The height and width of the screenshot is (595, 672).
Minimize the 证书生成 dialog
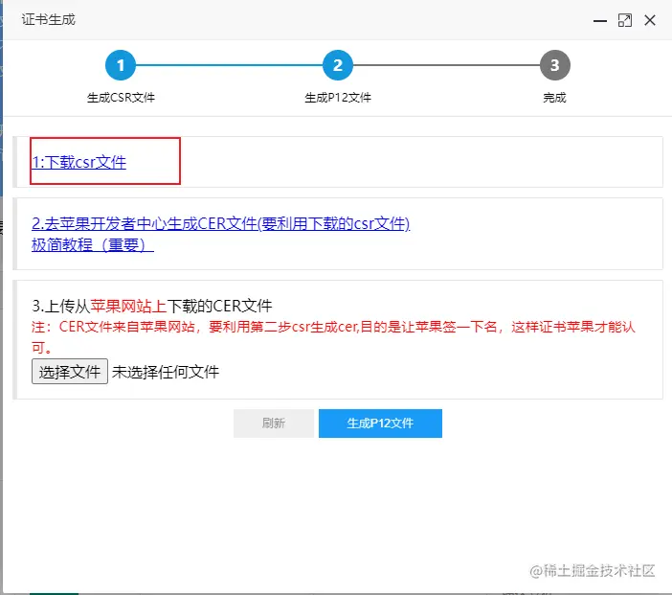pos(600,20)
